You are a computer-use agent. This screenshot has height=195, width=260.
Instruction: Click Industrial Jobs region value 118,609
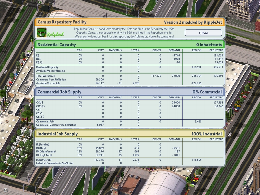point(197,160)
